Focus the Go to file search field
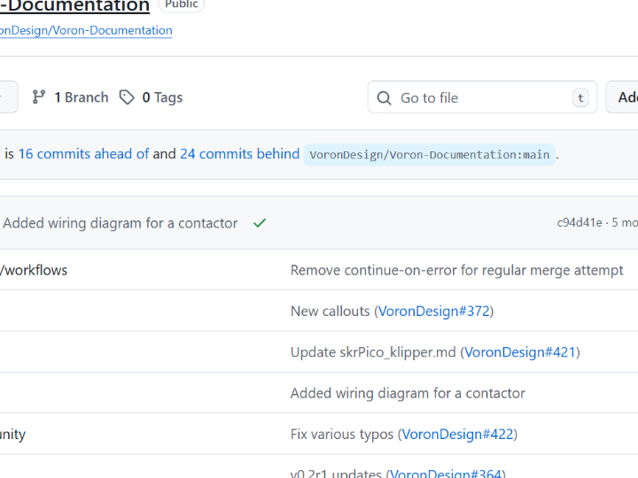This screenshot has height=478, width=638. tap(478, 98)
